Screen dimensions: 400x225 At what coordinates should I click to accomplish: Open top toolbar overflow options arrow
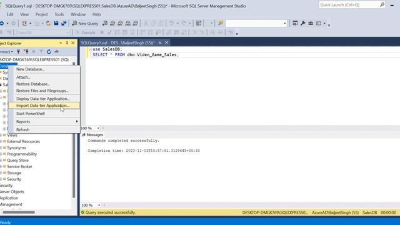329,25
